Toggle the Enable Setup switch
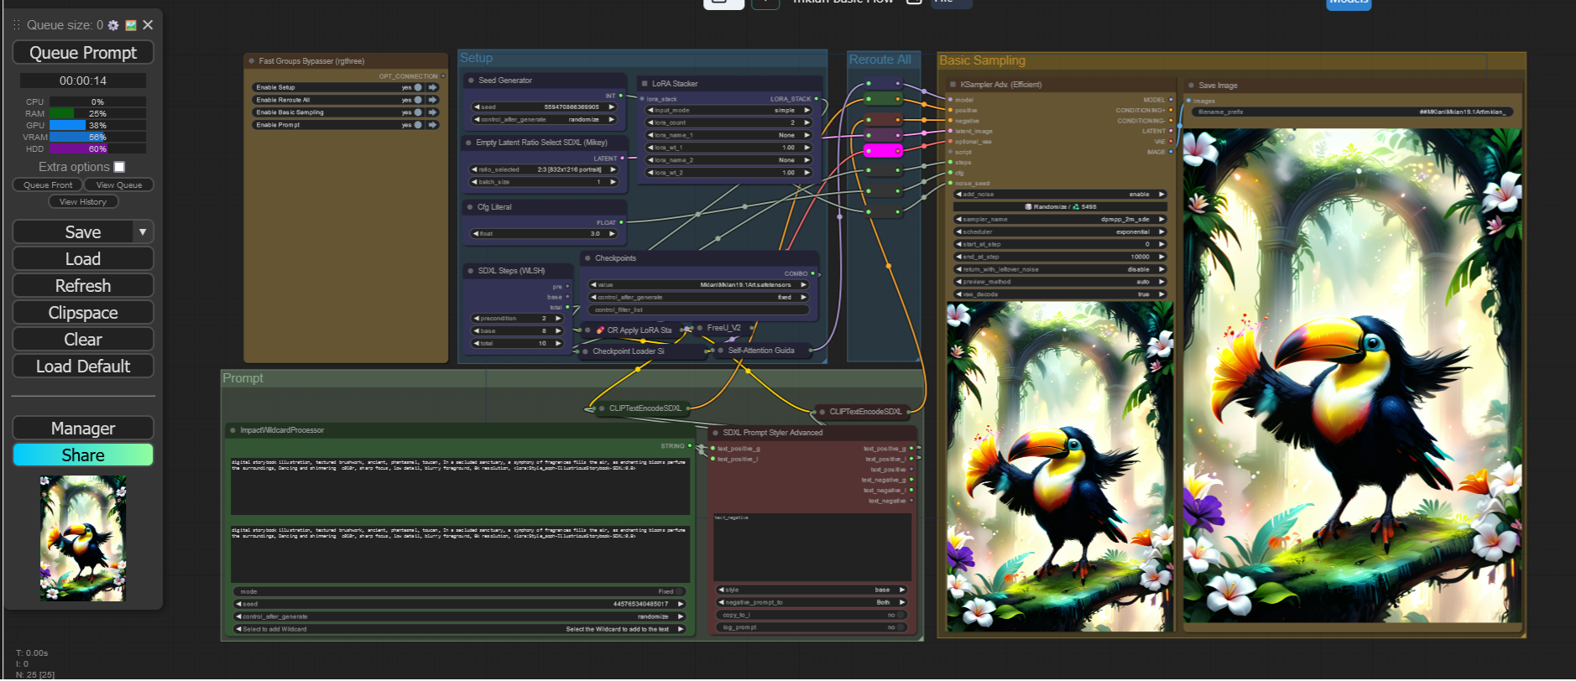The image size is (1576, 681). 418,87
